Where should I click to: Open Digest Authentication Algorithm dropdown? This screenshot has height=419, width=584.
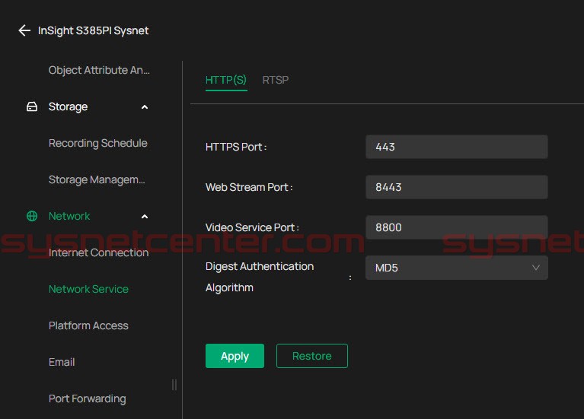point(456,268)
